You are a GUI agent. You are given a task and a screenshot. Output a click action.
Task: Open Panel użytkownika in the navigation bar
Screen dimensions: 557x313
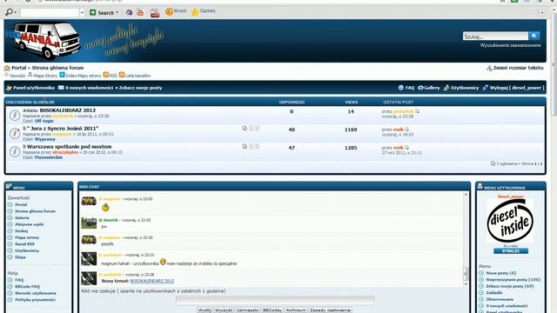34,88
